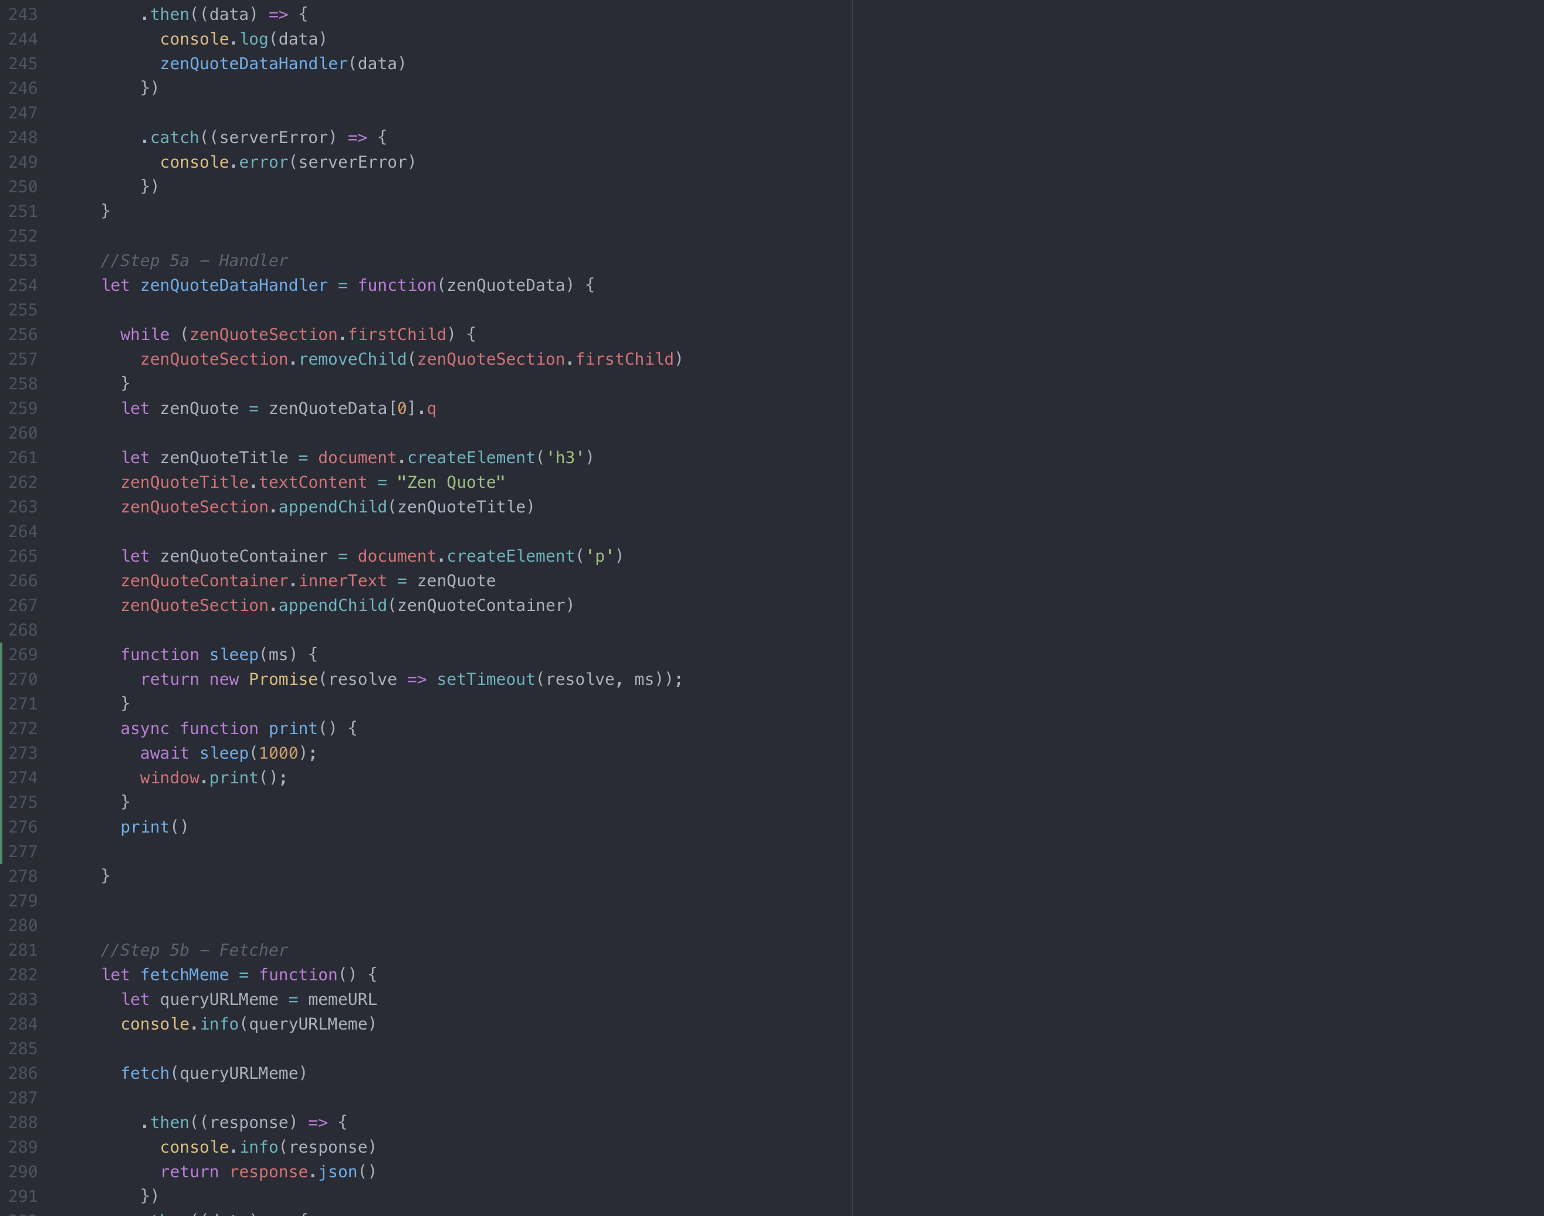Click 'zenQuoteData[0].q' expression on line 259
1544x1216 pixels.
pos(353,409)
